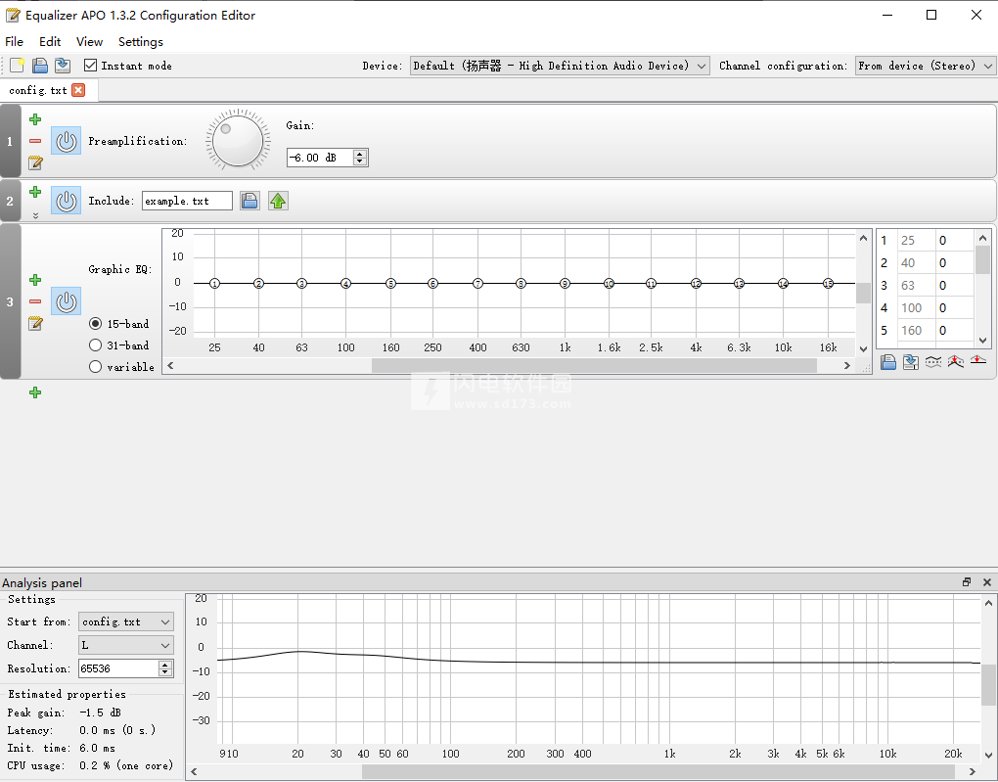
Task: Edit the Graphic EQ row as text
Action: [35, 324]
